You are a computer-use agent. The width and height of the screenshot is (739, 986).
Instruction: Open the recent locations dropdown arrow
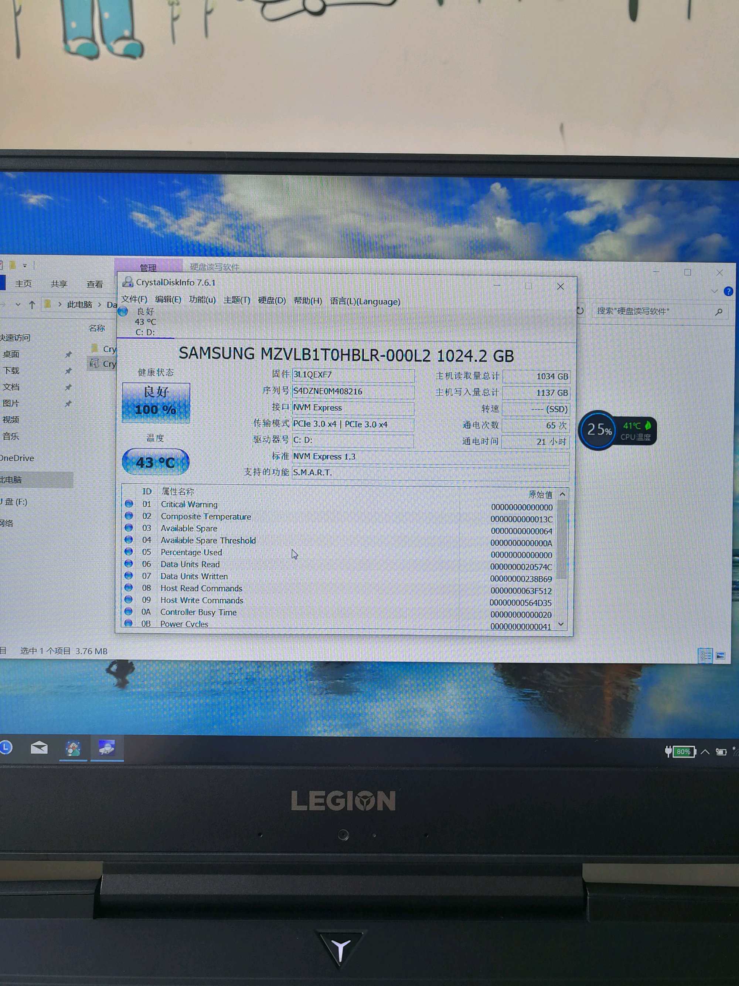point(18,304)
